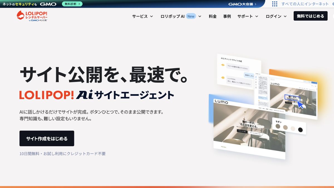Click the GMO logo in top bar

point(48,4)
